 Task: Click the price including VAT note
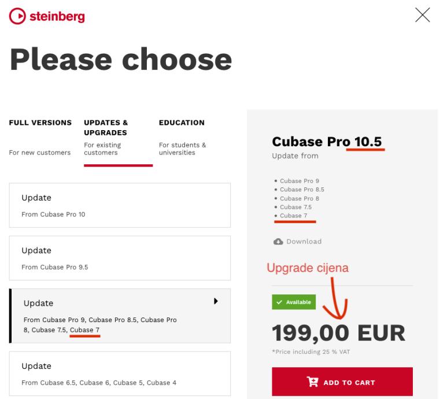coord(310,352)
